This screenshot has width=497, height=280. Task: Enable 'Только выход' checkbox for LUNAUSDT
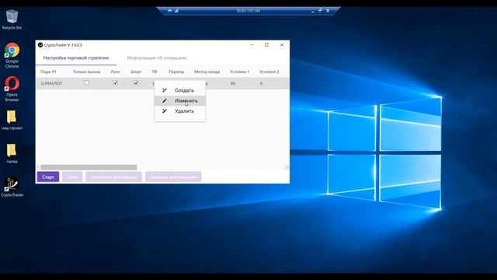coord(86,83)
